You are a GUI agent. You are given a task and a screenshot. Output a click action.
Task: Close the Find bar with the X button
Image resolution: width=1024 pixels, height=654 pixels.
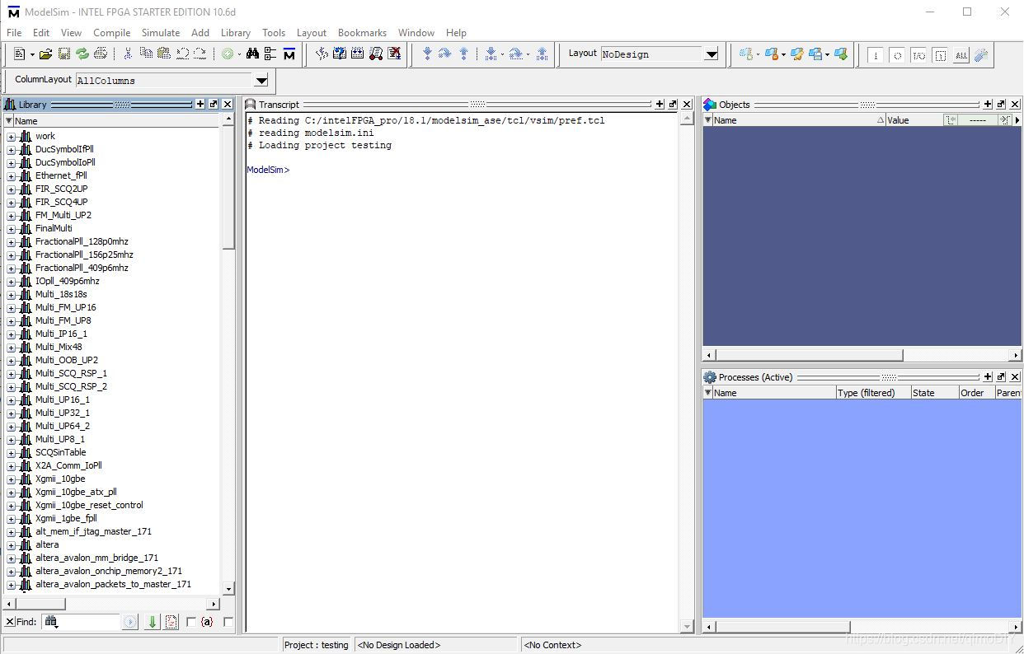click(10, 622)
